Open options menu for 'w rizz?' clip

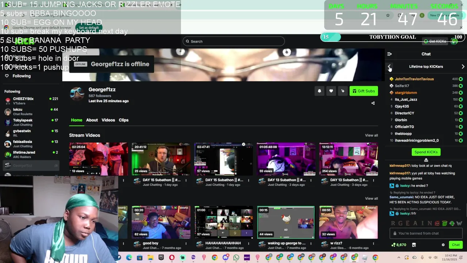click(x=373, y=243)
